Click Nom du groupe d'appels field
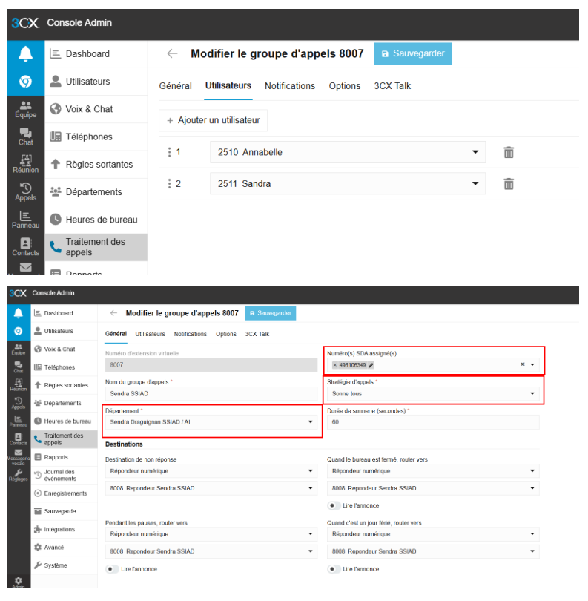The width and height of the screenshot is (588, 601). (211, 394)
